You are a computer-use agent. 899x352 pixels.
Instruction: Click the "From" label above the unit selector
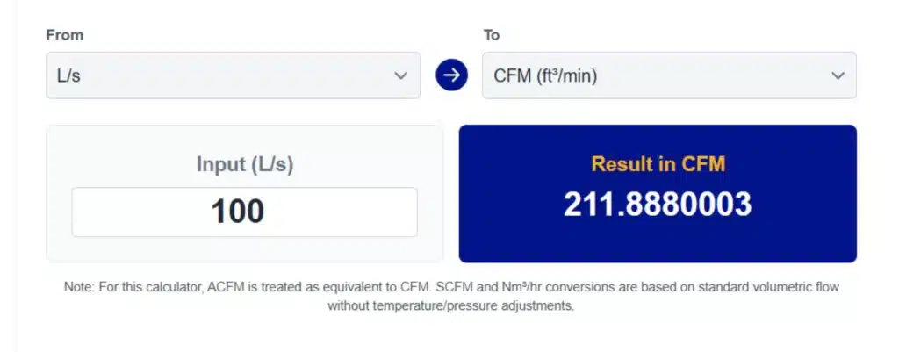coord(65,35)
